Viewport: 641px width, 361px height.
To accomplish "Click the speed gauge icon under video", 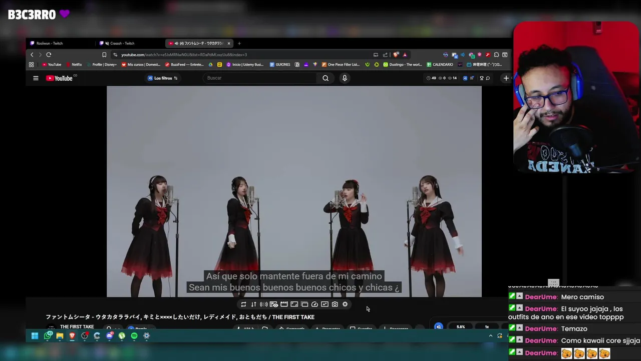I will [x=314, y=304].
